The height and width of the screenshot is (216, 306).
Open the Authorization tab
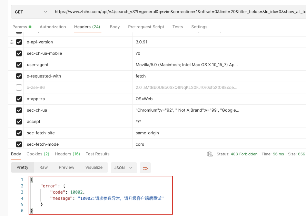pyautogui.click(x=53, y=27)
